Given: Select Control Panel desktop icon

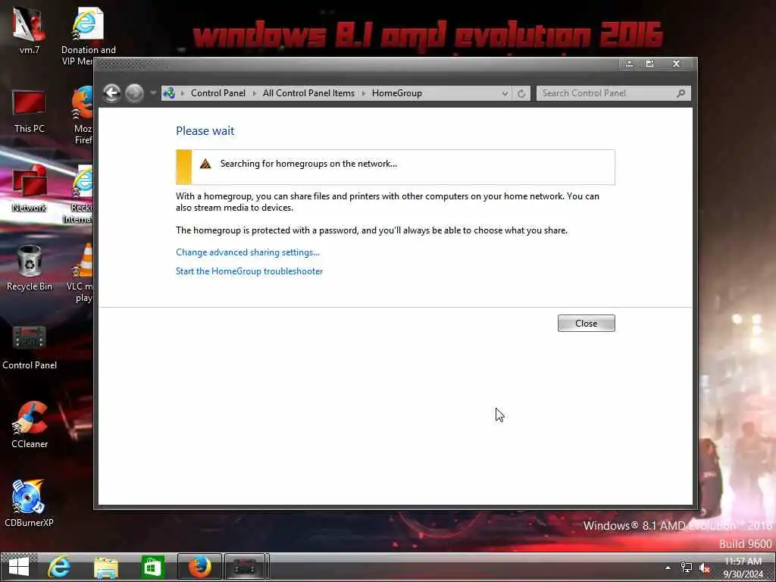Looking at the screenshot, I should click(30, 347).
